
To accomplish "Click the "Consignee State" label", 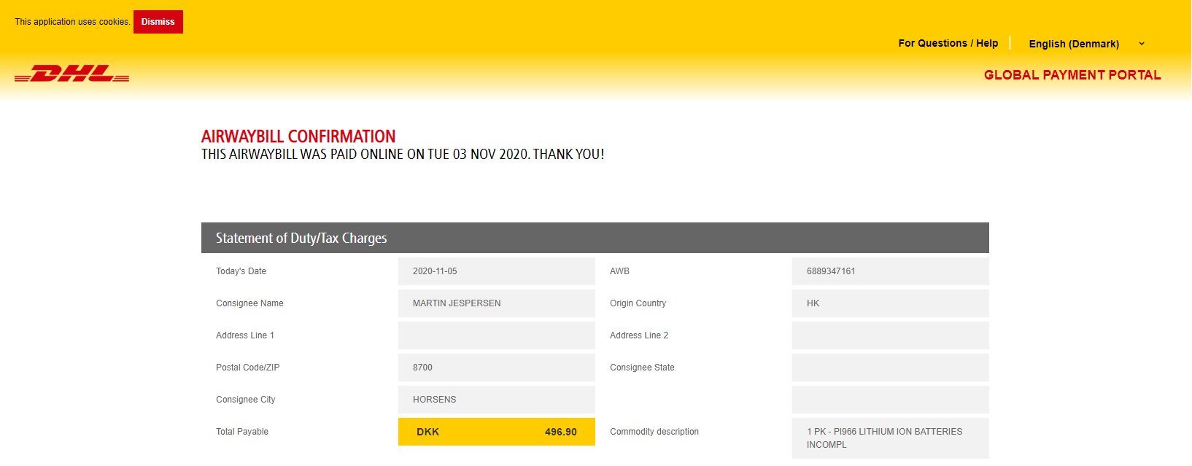I will 642,368.
